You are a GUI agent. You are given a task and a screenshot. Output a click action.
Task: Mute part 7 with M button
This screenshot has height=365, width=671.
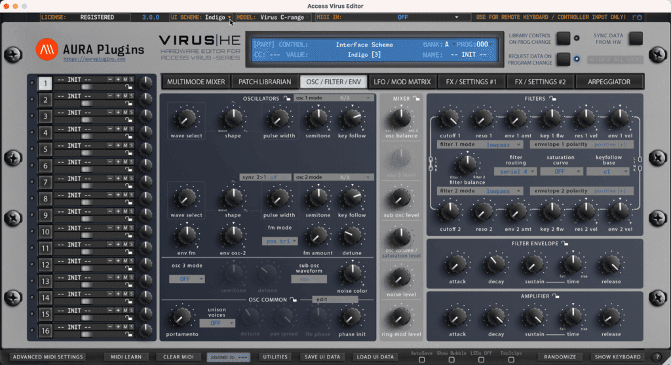(125, 179)
